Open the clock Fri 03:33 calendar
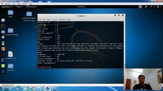The height and width of the screenshot is (91, 163). point(81,7)
